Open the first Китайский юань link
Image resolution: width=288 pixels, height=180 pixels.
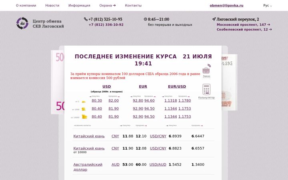click(89, 136)
